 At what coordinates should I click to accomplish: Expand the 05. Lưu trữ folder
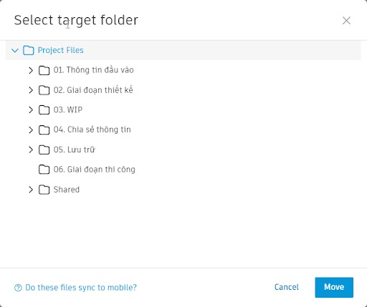31,150
